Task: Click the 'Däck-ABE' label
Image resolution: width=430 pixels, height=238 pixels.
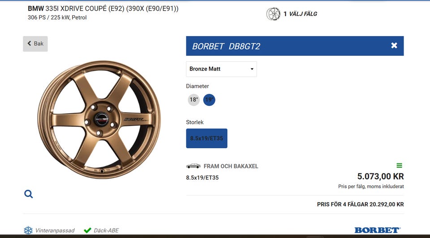Action: click(x=106, y=230)
